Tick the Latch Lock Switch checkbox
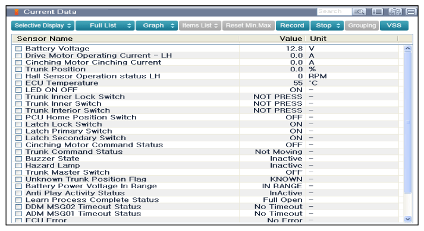This screenshot has height=231, width=424. tap(18, 124)
